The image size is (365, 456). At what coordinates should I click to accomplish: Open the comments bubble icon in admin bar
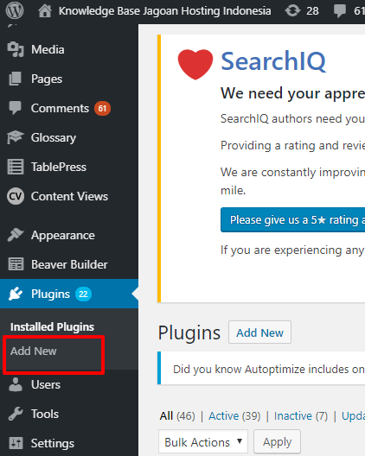click(x=340, y=11)
